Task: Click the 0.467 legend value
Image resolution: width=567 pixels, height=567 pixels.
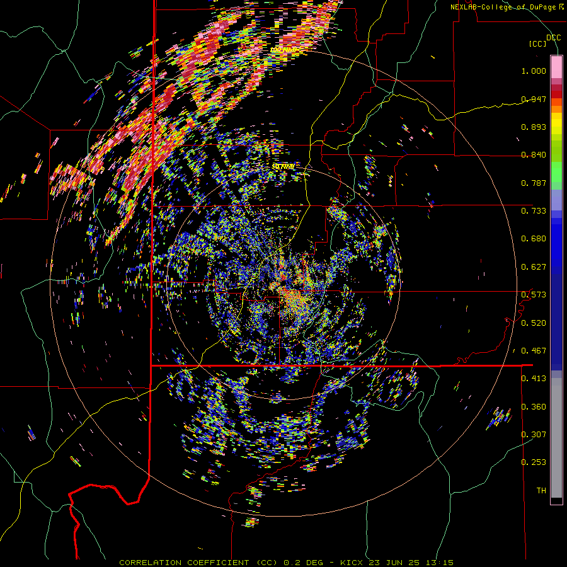Action: click(x=534, y=351)
